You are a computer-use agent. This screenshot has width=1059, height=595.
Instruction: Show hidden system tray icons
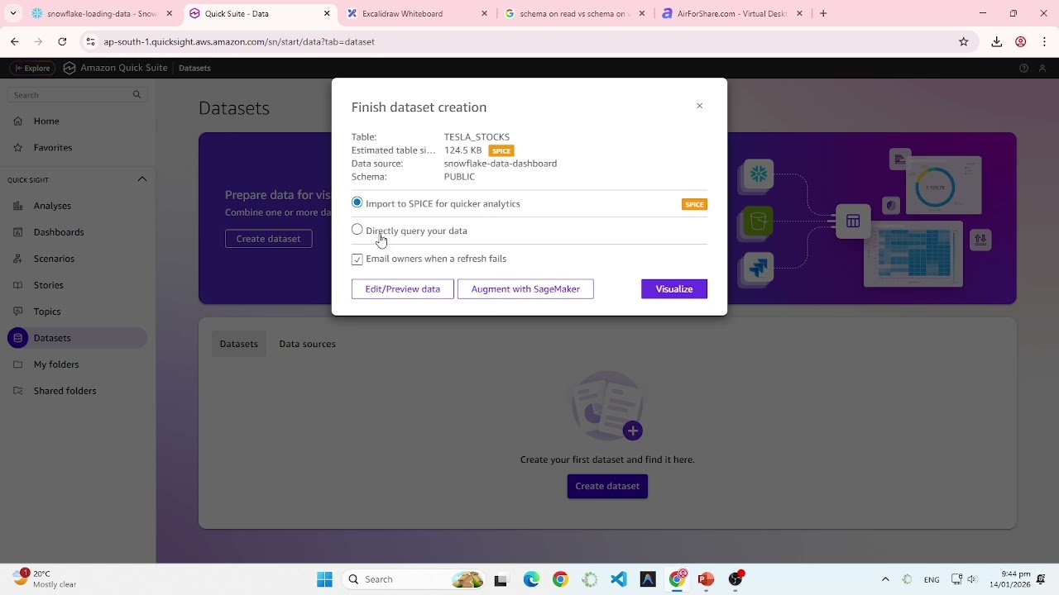pyautogui.click(x=885, y=579)
